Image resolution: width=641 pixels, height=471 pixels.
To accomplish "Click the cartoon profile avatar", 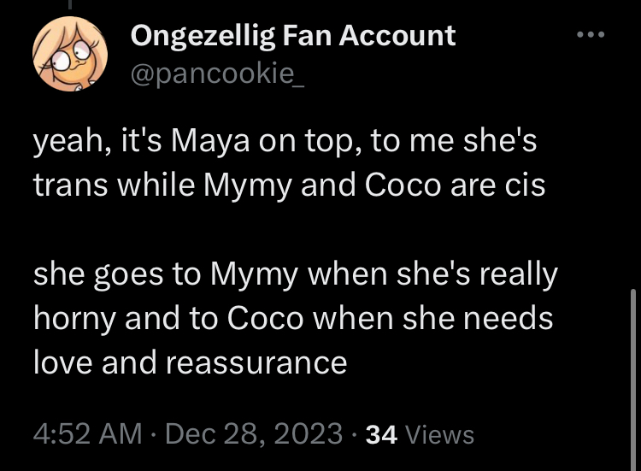I will point(67,56).
